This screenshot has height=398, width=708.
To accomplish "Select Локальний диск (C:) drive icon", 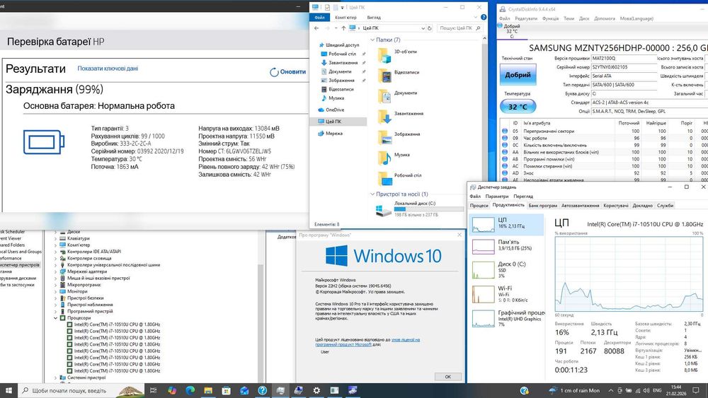I will pos(384,210).
